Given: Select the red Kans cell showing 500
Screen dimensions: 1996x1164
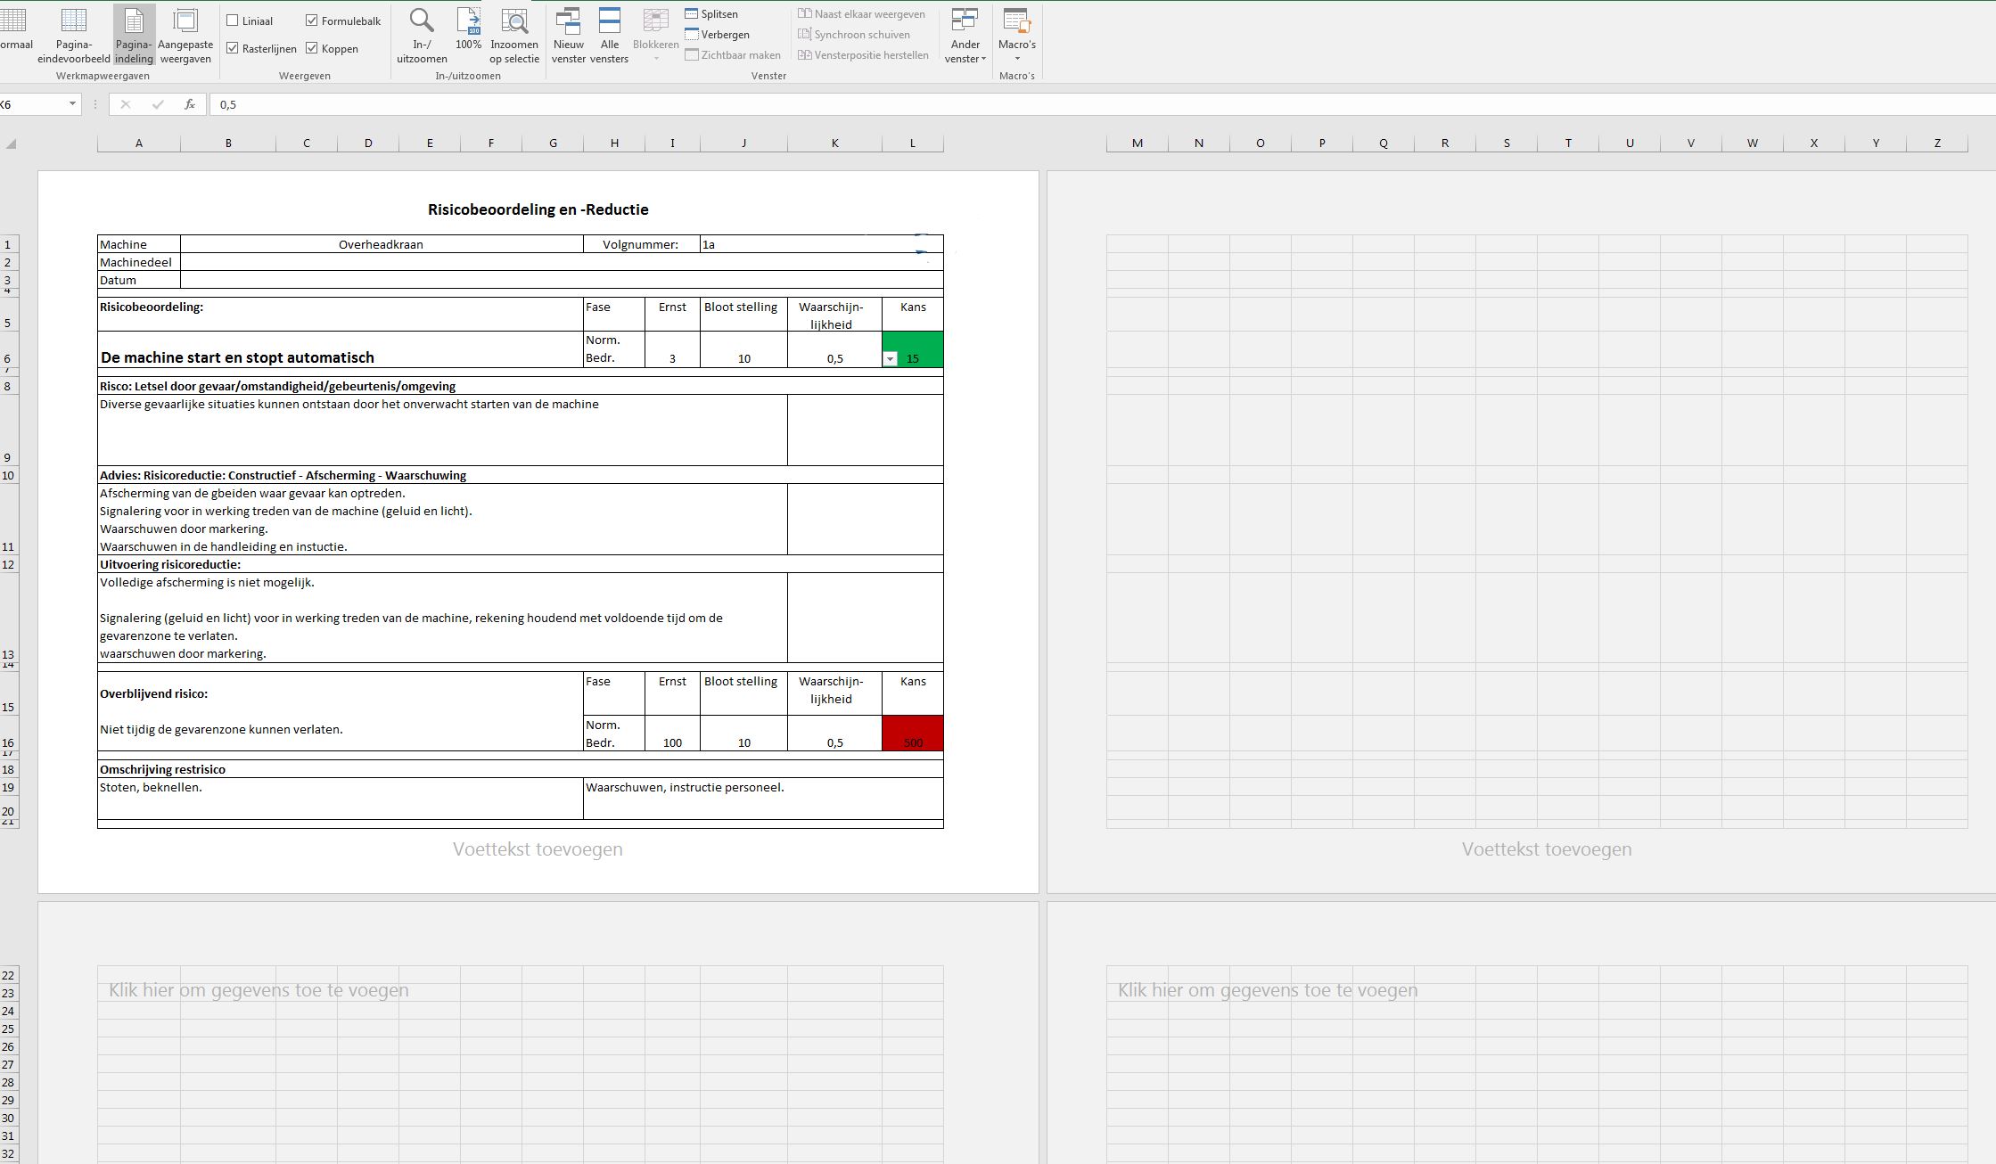Looking at the screenshot, I should click(x=913, y=734).
